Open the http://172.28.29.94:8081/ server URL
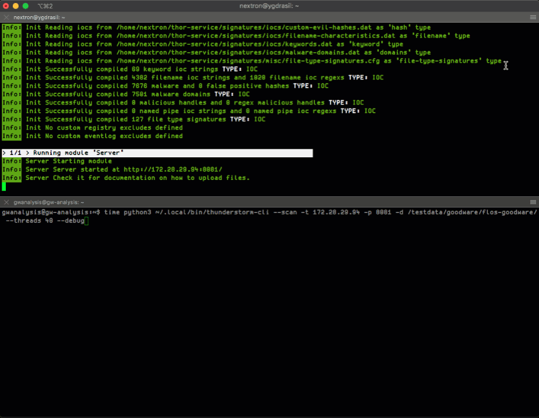 [173, 170]
